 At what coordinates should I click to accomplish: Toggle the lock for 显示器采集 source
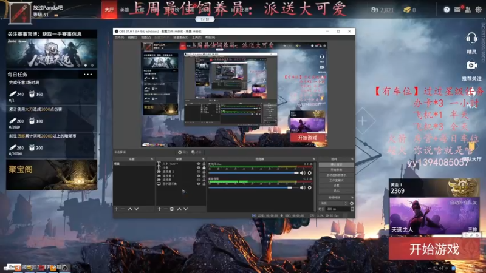[204, 184]
